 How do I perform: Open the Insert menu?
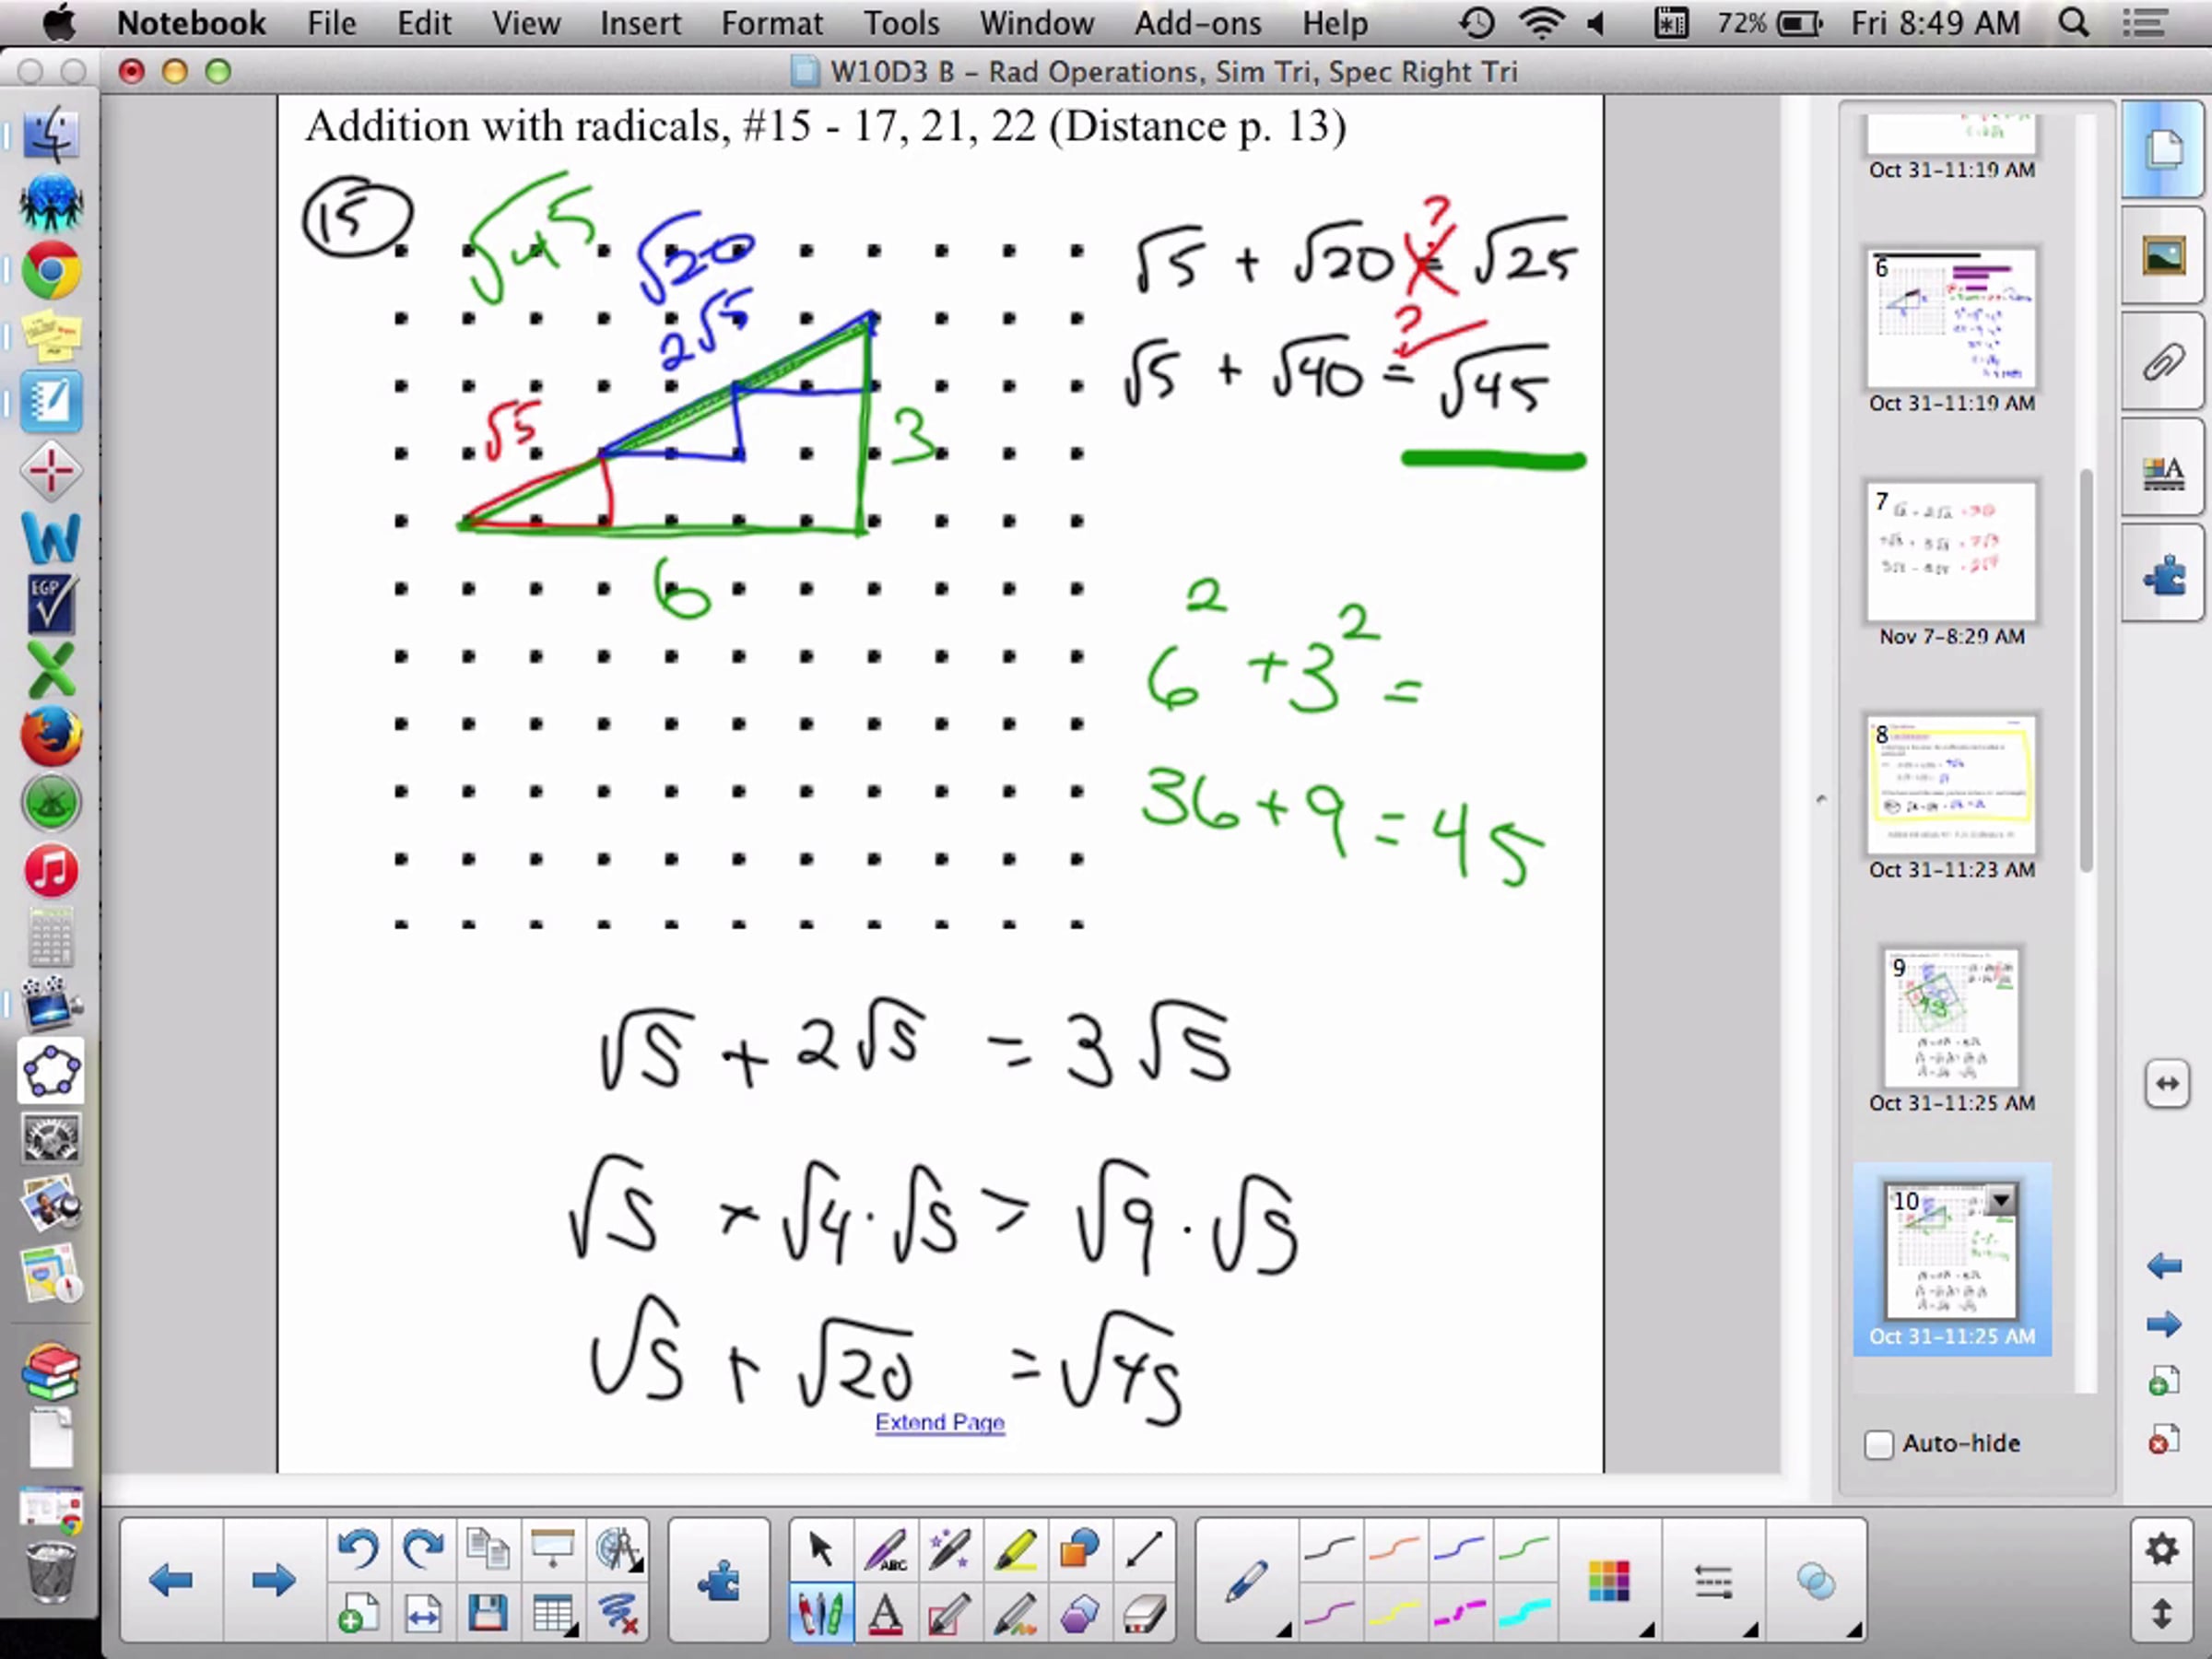[x=640, y=22]
